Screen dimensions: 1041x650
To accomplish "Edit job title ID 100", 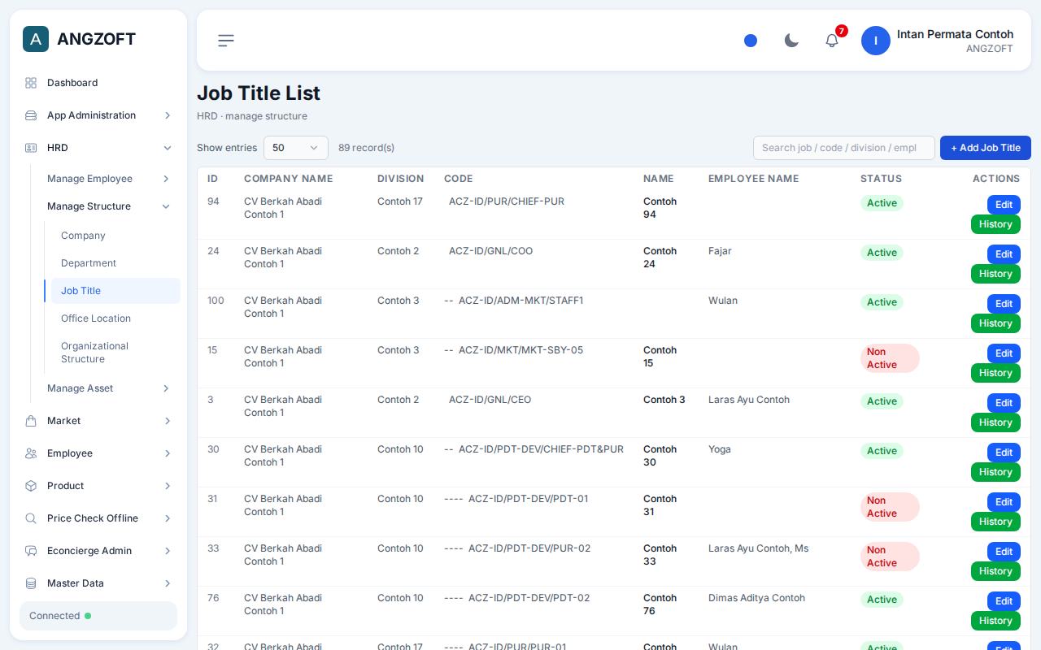I will pyautogui.click(x=1004, y=304).
